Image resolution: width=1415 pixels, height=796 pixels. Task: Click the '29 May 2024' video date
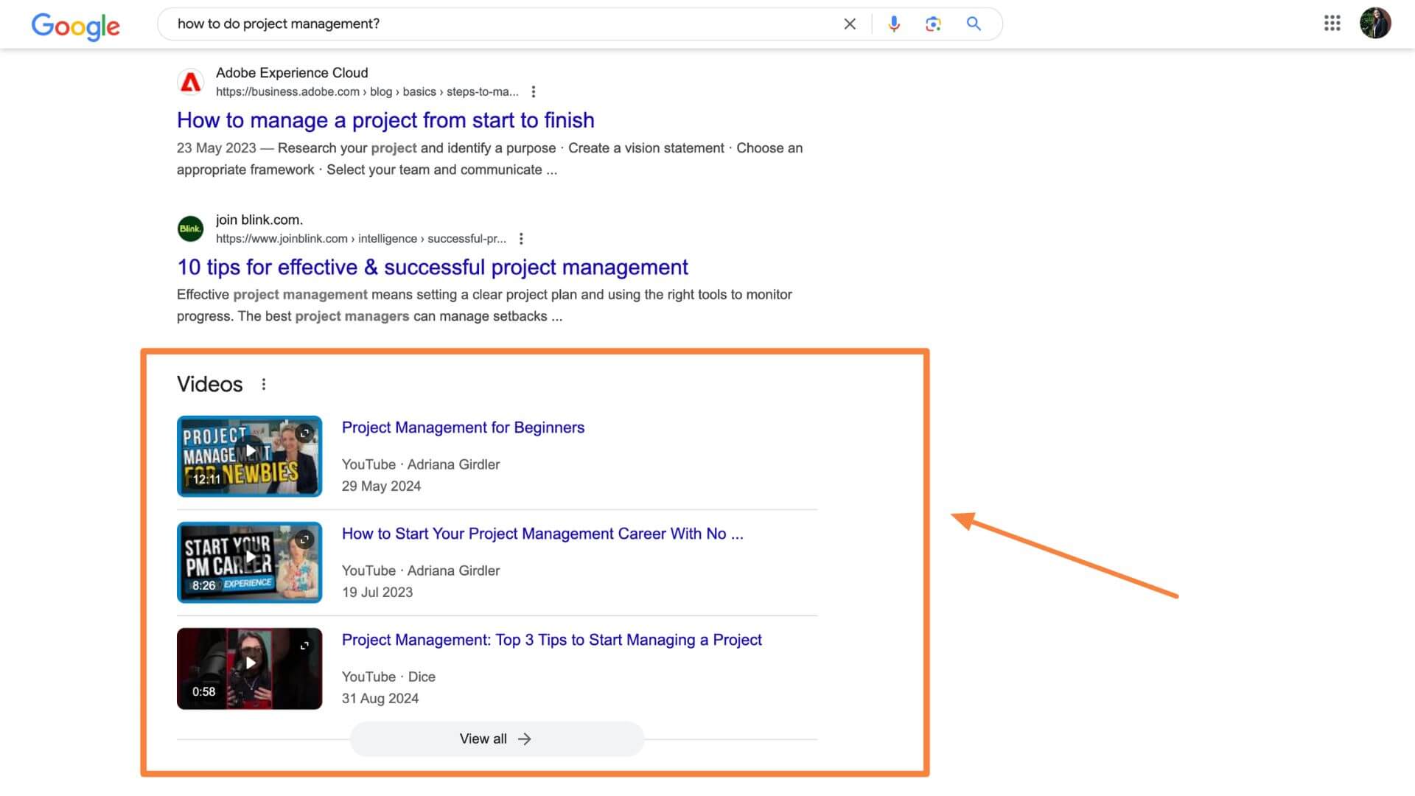tap(381, 486)
